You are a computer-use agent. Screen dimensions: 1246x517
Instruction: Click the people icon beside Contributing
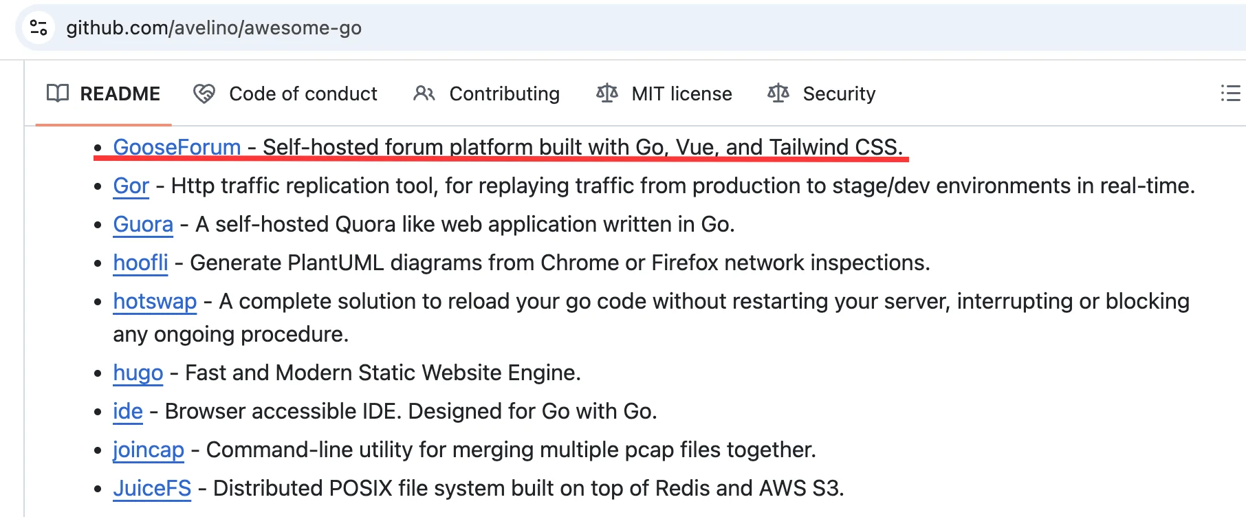(x=424, y=93)
